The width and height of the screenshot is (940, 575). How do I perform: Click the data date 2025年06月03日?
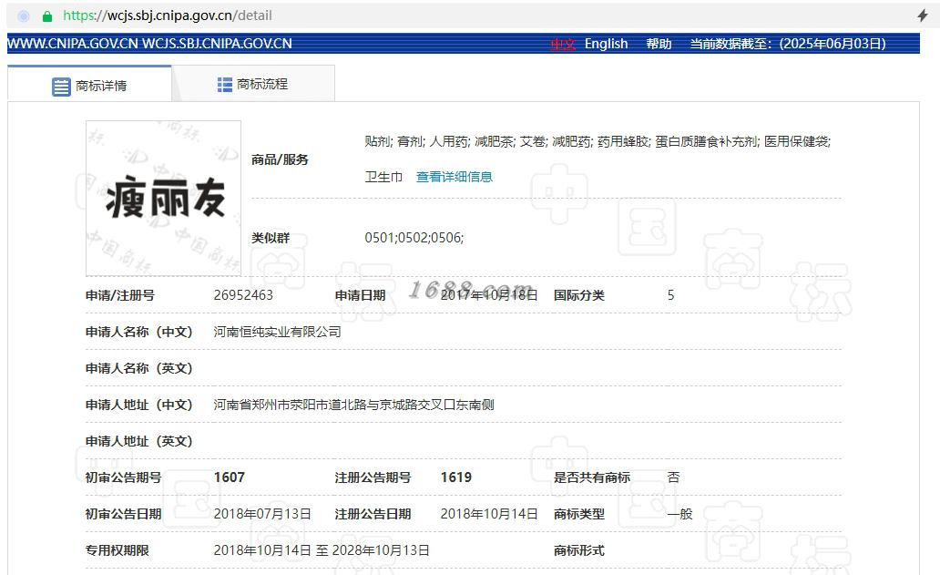tap(833, 44)
